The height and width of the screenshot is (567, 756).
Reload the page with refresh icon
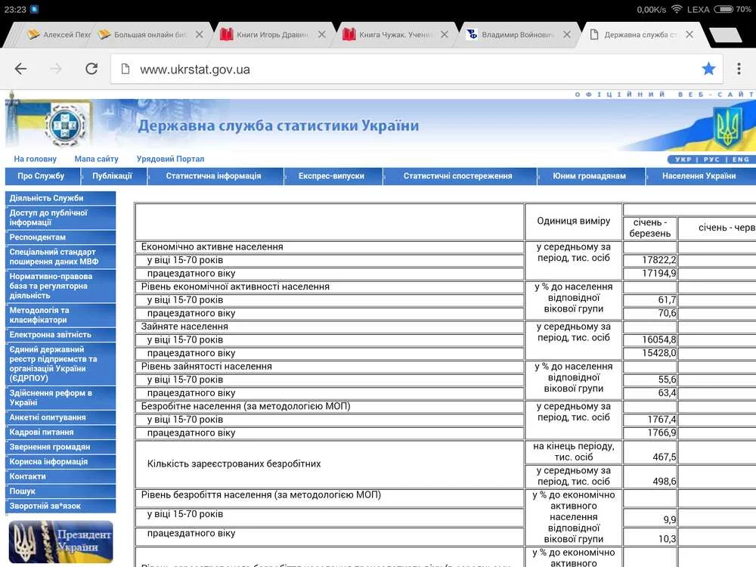tap(91, 69)
